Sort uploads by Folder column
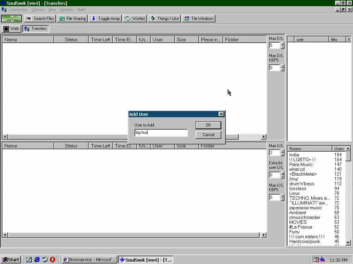Viewport: 353px width, 264px height. pos(233,146)
